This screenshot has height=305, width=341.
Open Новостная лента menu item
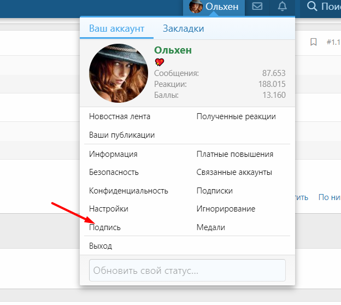coord(120,116)
